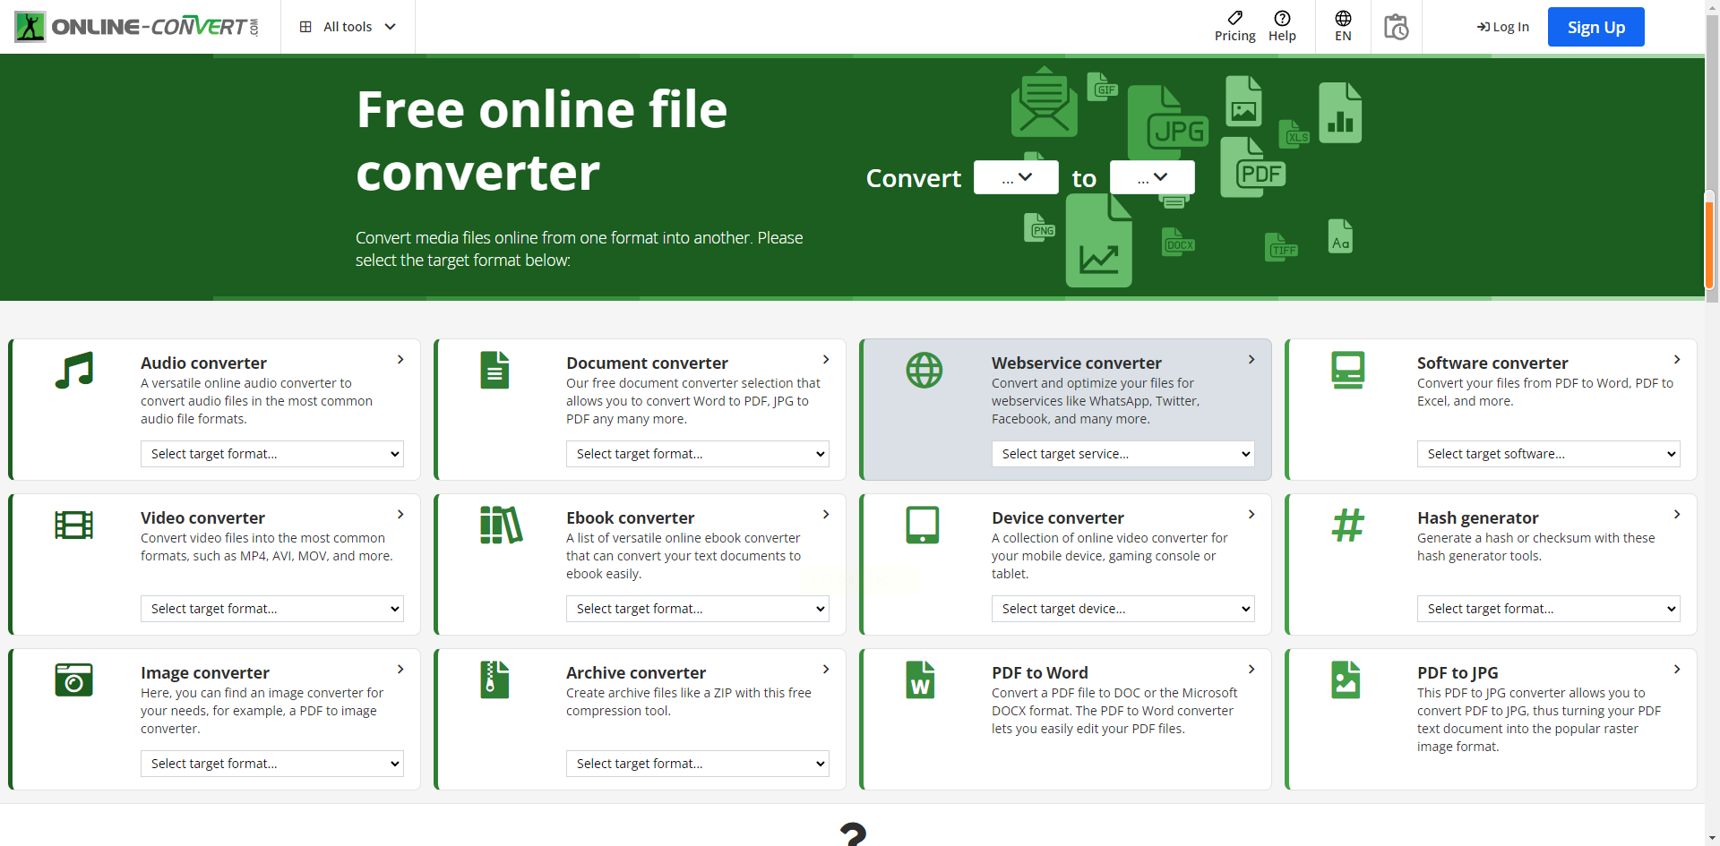Open the Select target software dropdown
The height and width of the screenshot is (846, 1720).
(x=1548, y=454)
